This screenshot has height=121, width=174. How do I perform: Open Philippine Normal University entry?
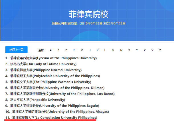46,70
